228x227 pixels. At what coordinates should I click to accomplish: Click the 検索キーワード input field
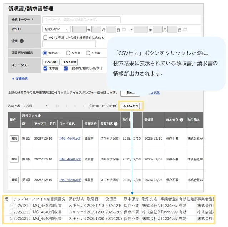(x=81, y=20)
